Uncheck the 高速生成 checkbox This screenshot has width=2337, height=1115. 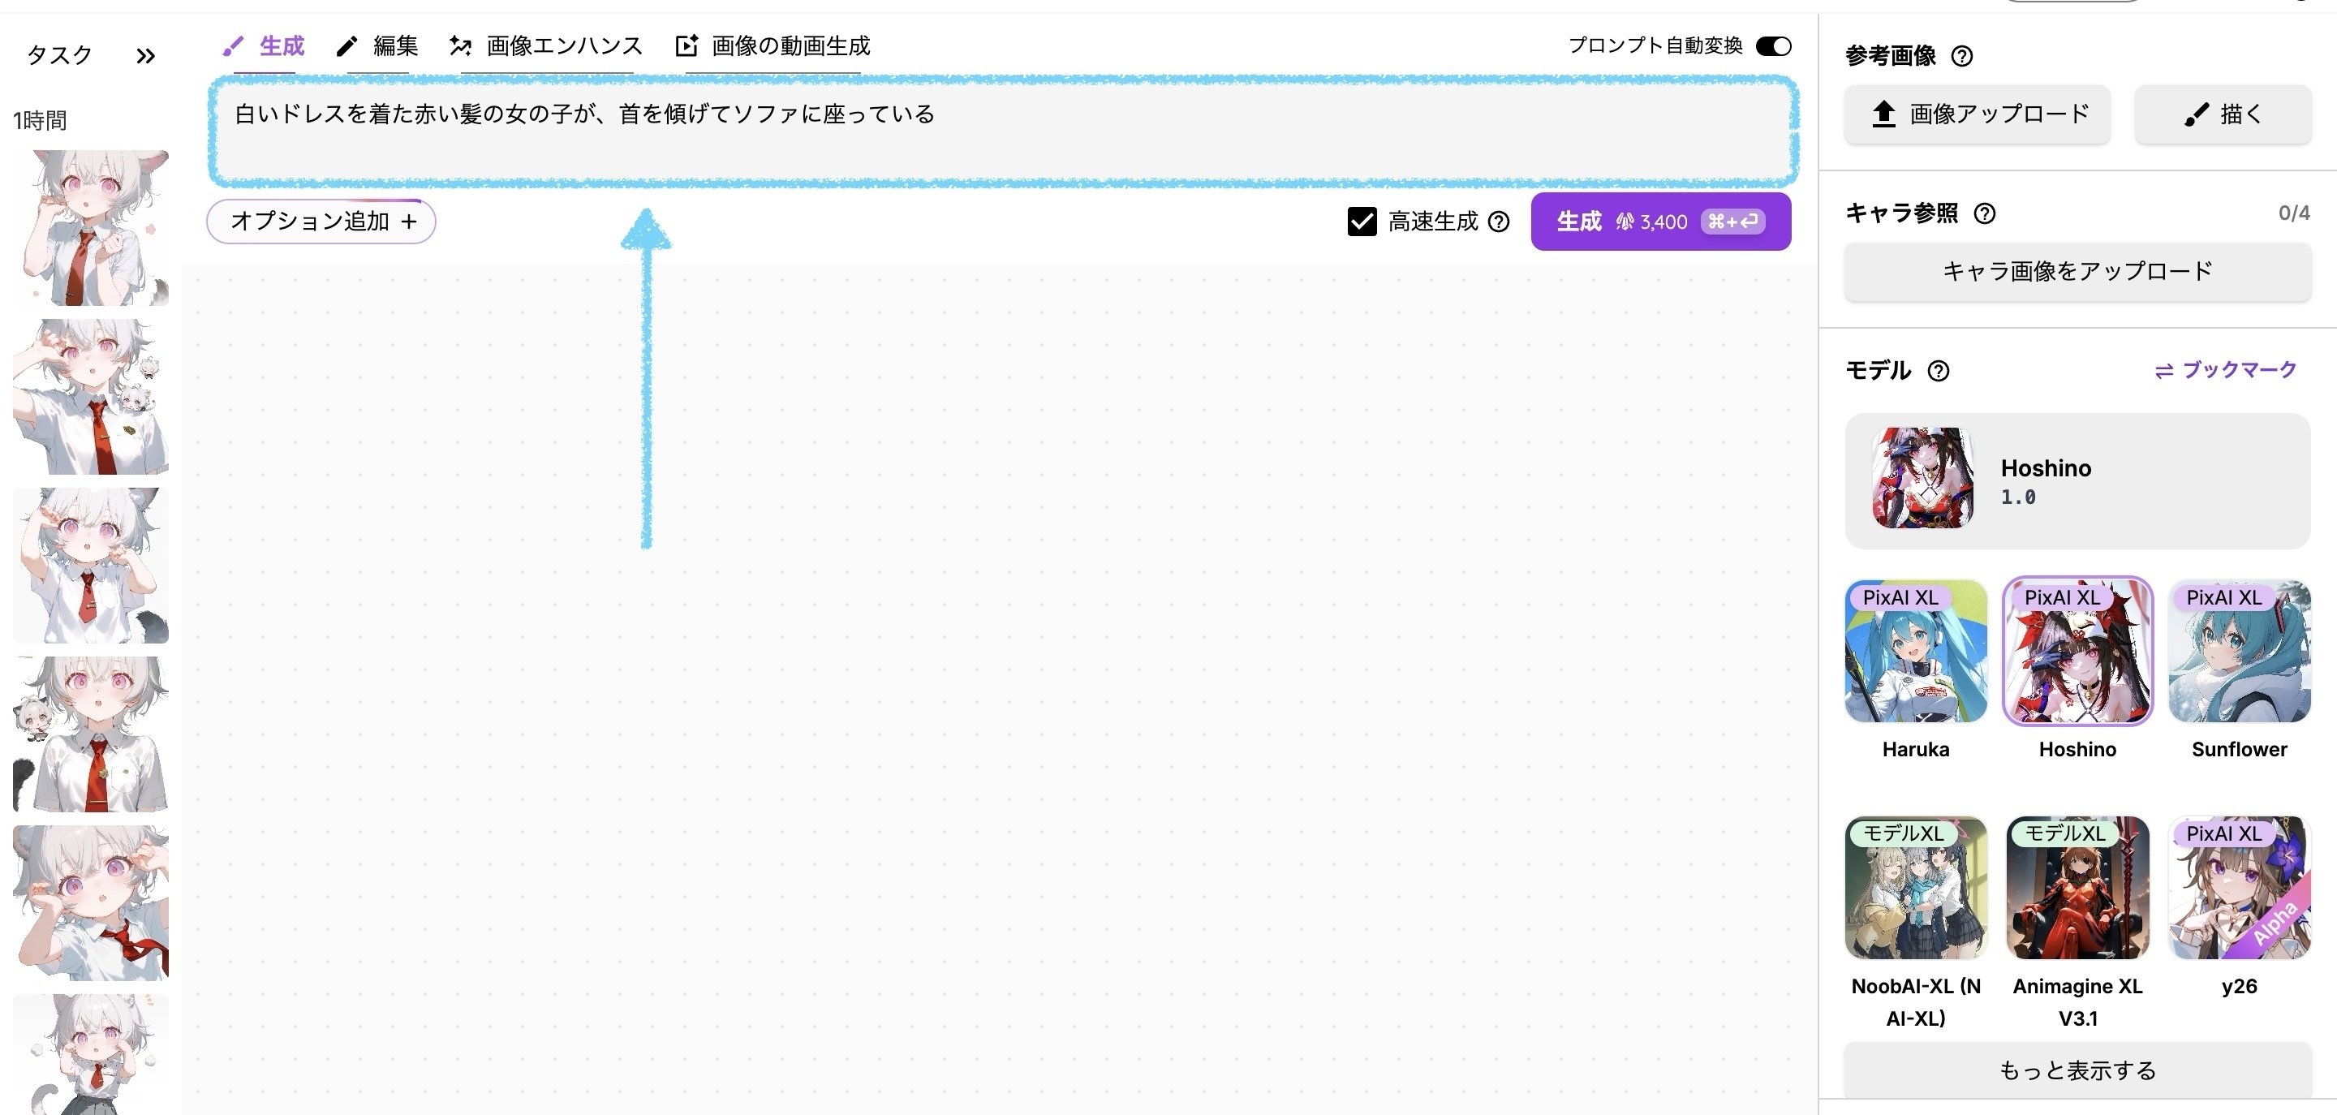point(1361,222)
